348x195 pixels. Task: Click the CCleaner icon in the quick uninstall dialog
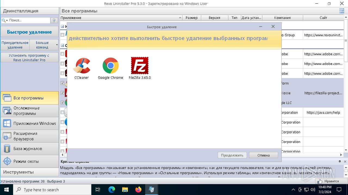[82, 66]
